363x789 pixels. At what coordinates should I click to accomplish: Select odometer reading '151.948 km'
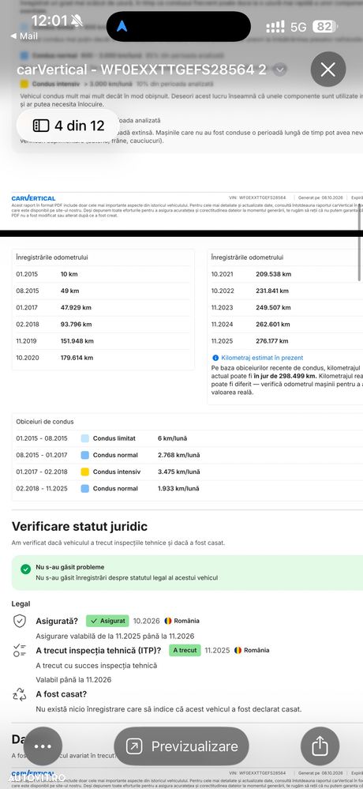click(x=77, y=341)
